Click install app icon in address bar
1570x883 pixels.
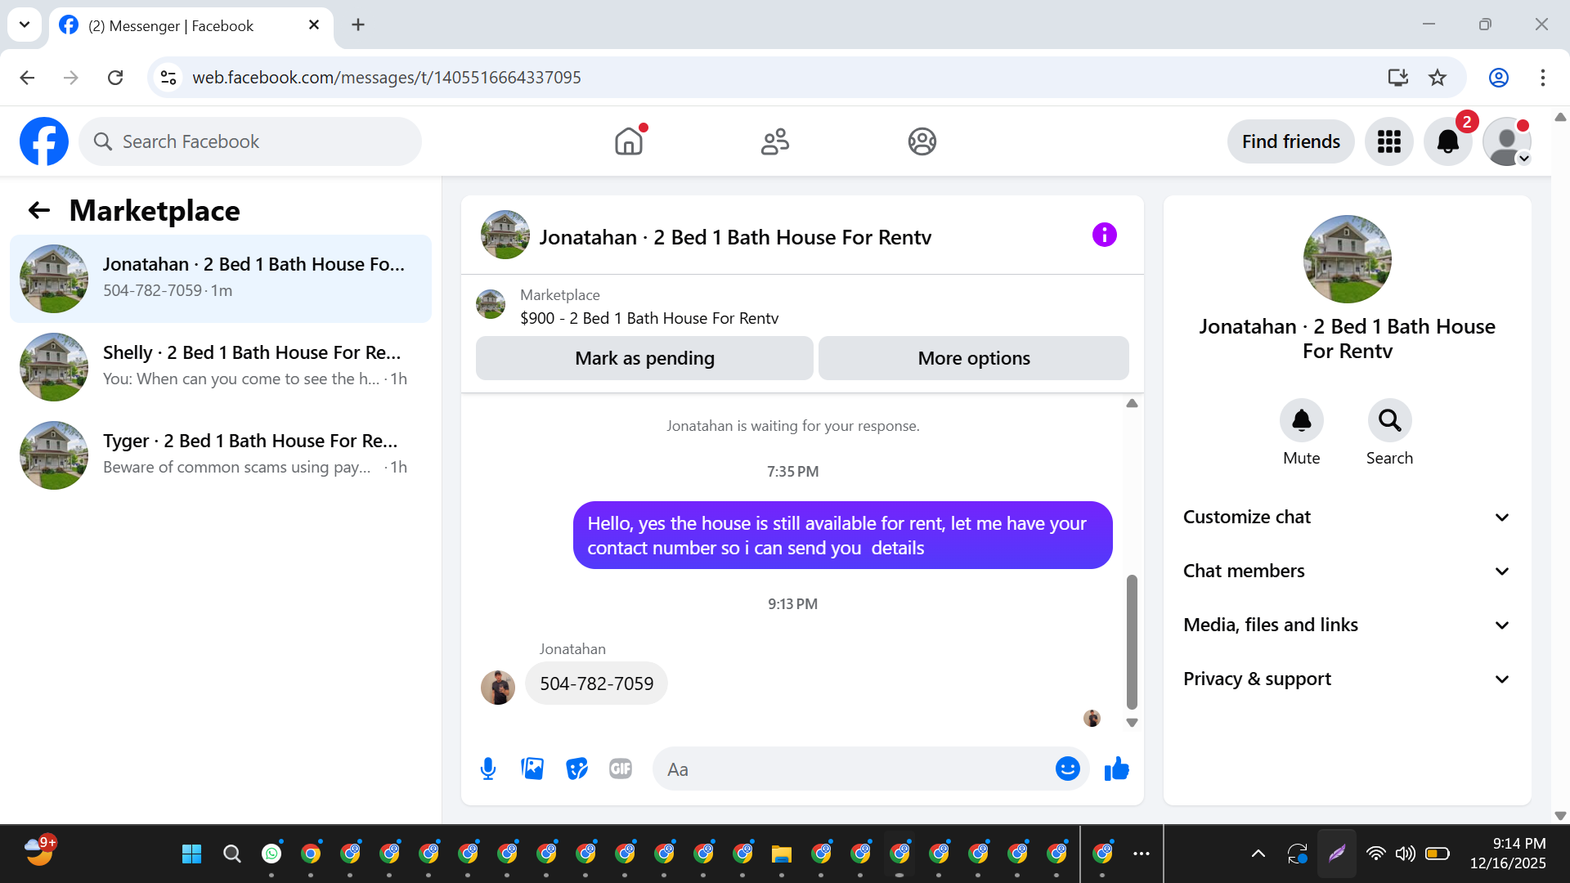point(1398,78)
